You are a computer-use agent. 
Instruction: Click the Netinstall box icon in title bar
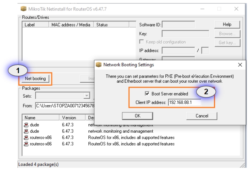23,9
